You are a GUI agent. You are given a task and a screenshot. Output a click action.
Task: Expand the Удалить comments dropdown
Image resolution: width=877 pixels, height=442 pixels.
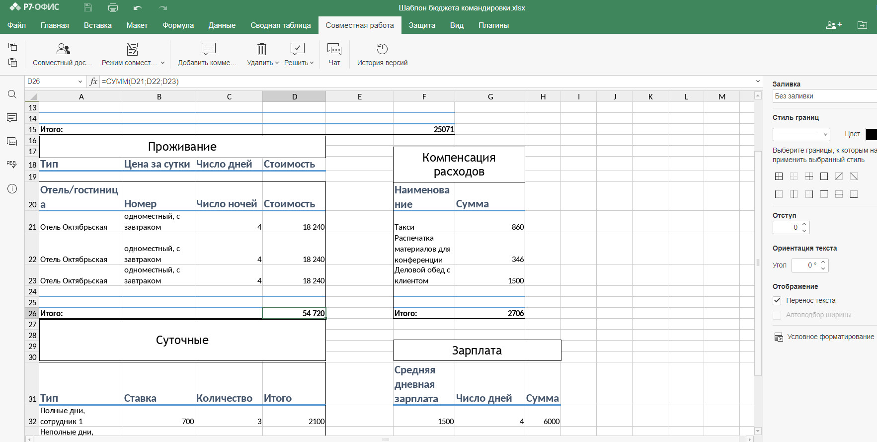coord(277,63)
